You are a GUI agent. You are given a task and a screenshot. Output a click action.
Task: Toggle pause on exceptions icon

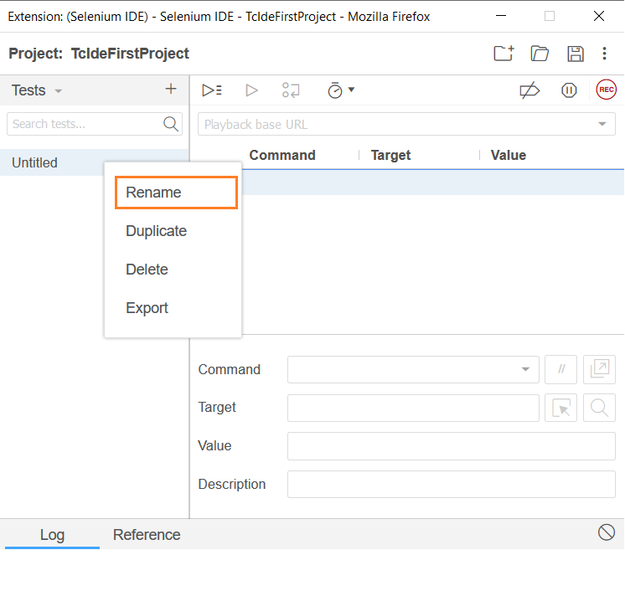pyautogui.click(x=569, y=90)
